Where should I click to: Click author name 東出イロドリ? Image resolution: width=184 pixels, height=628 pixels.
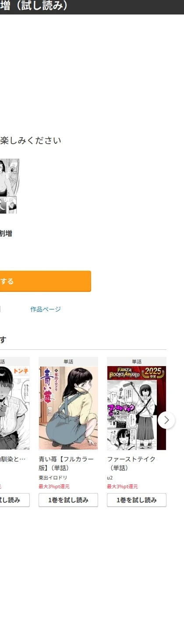[53, 478]
